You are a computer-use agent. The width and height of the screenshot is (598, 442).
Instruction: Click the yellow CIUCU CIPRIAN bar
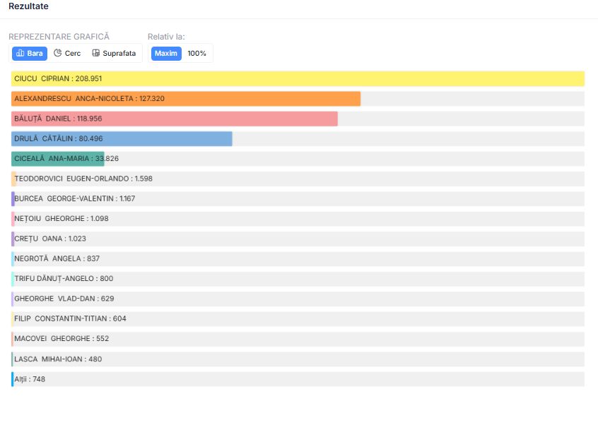tap(298, 78)
